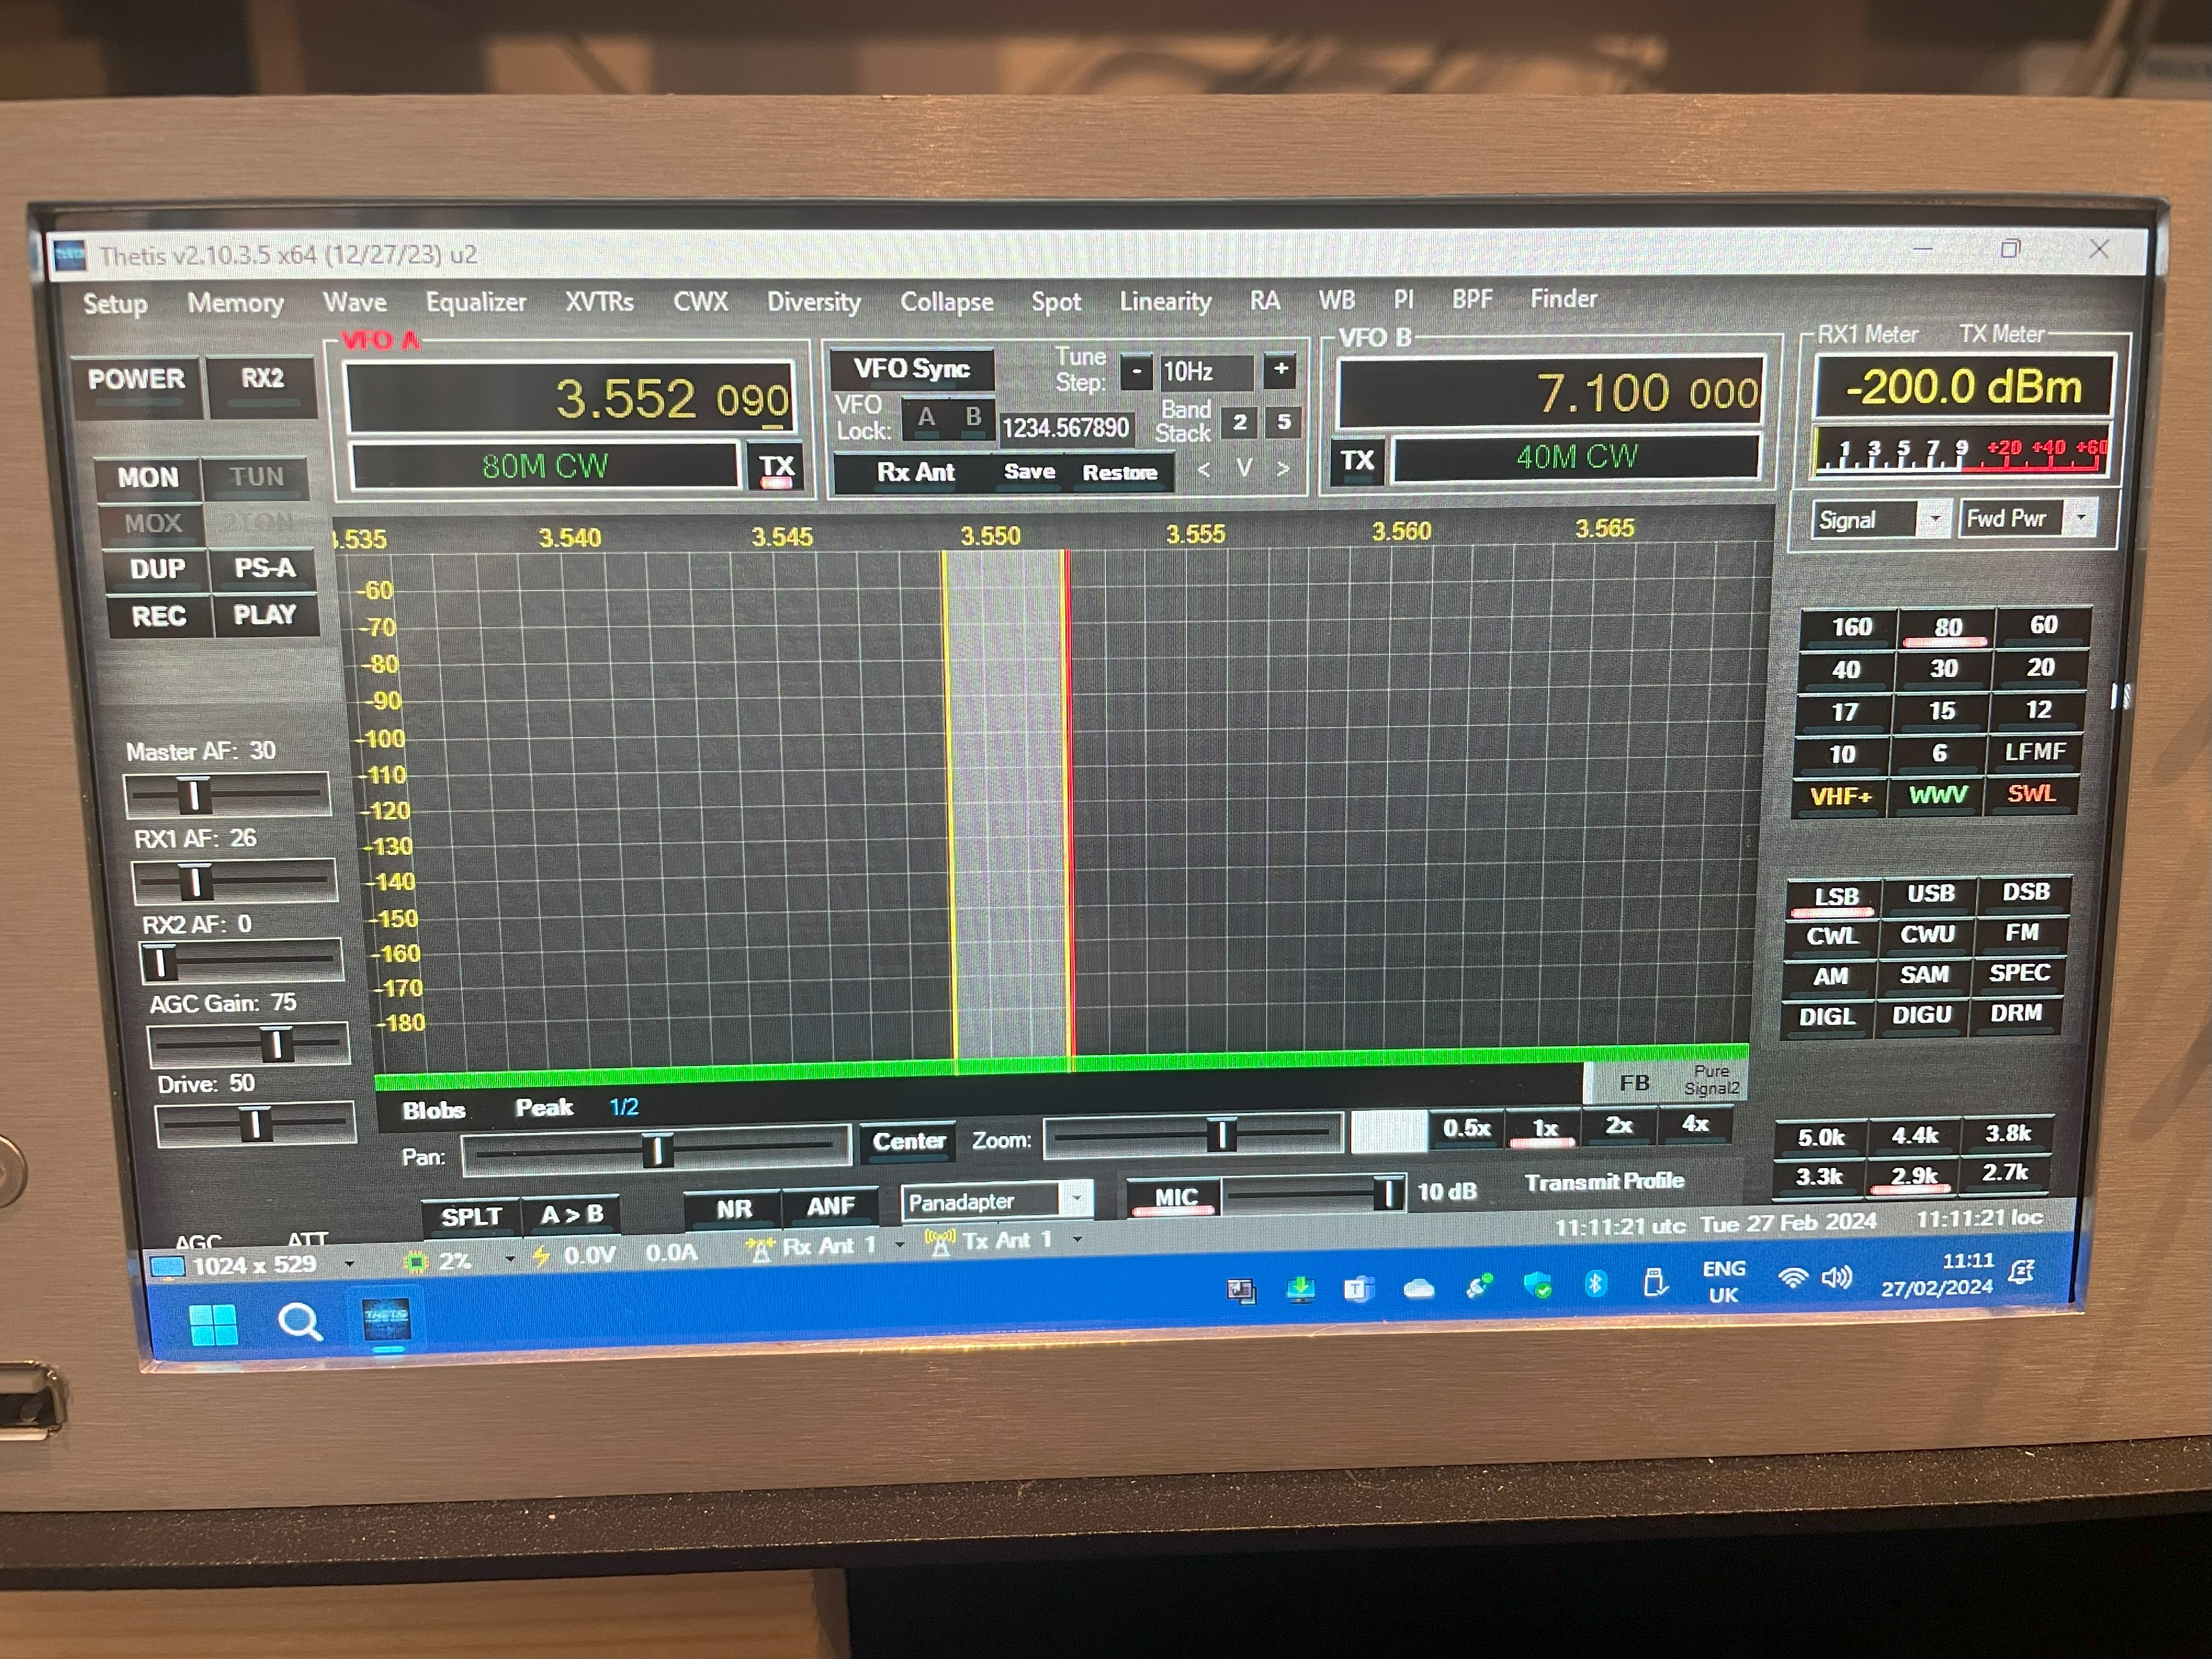Click the Bluetooth tray icon
The height and width of the screenshot is (1659, 2212).
point(1596,1283)
